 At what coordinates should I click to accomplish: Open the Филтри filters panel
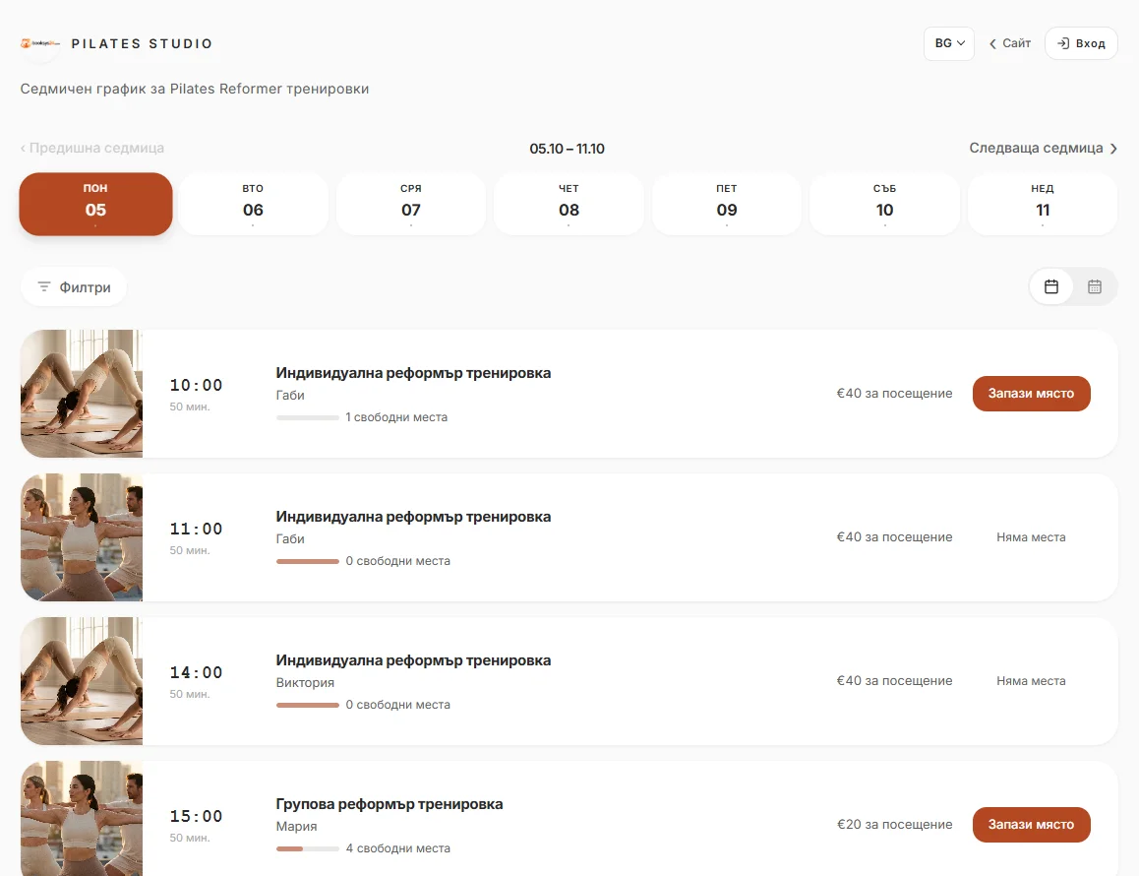[x=74, y=287]
